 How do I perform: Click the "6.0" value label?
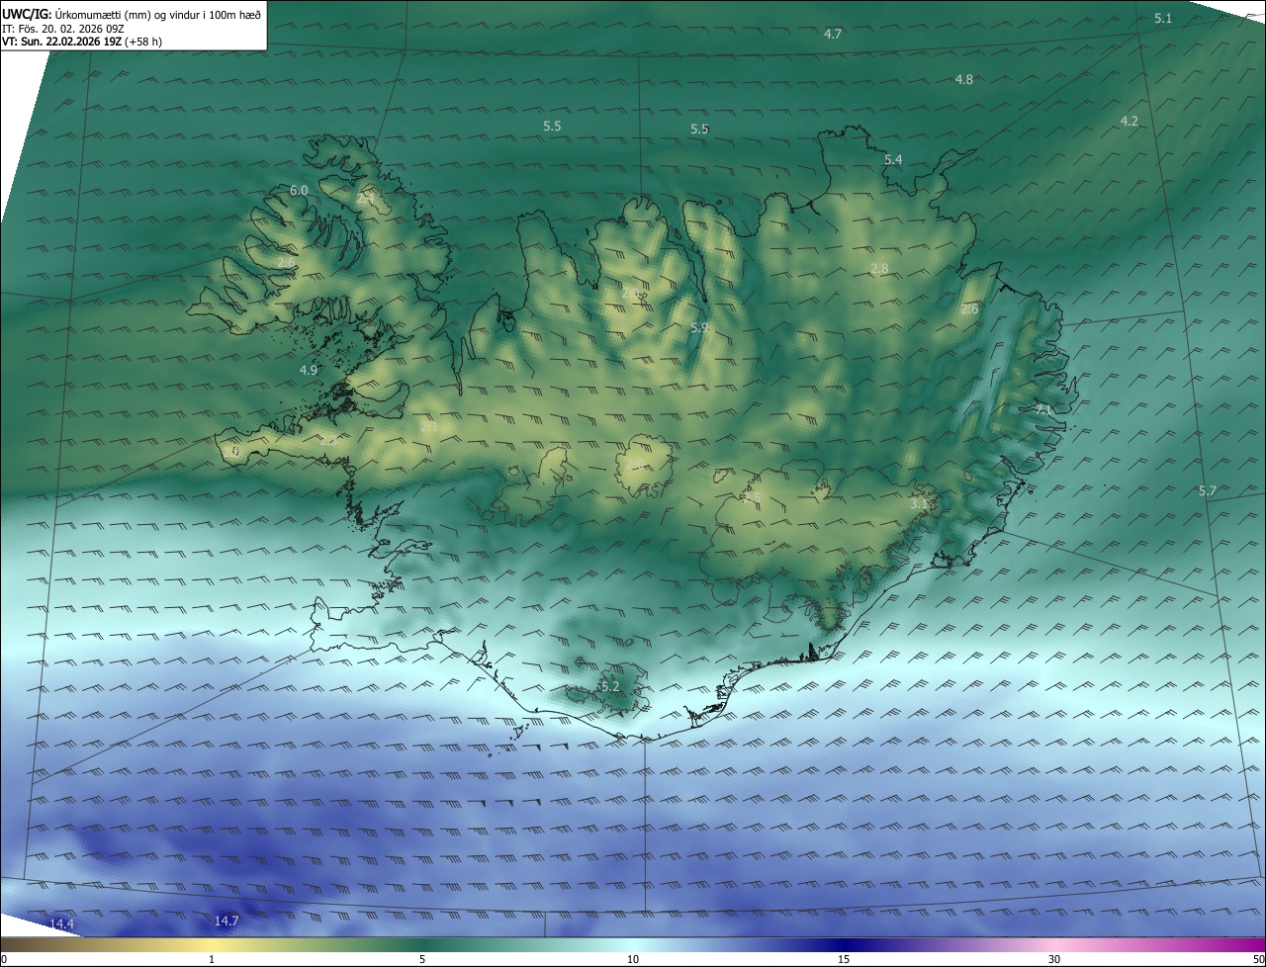[299, 190]
